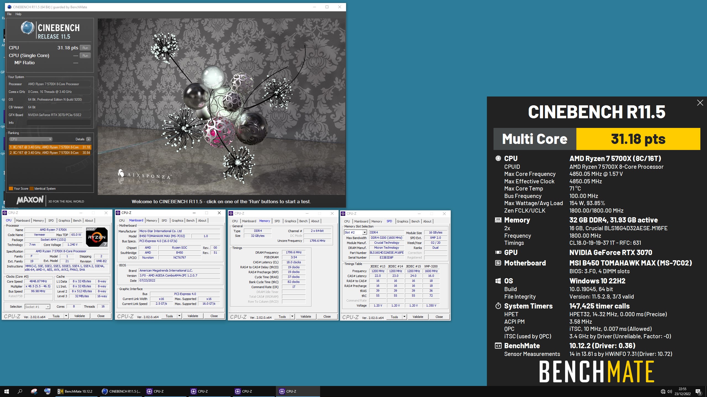Open Tools dropdown arrow in Memory CPU-Z window
Screen dimensions: 707x397
292,316
